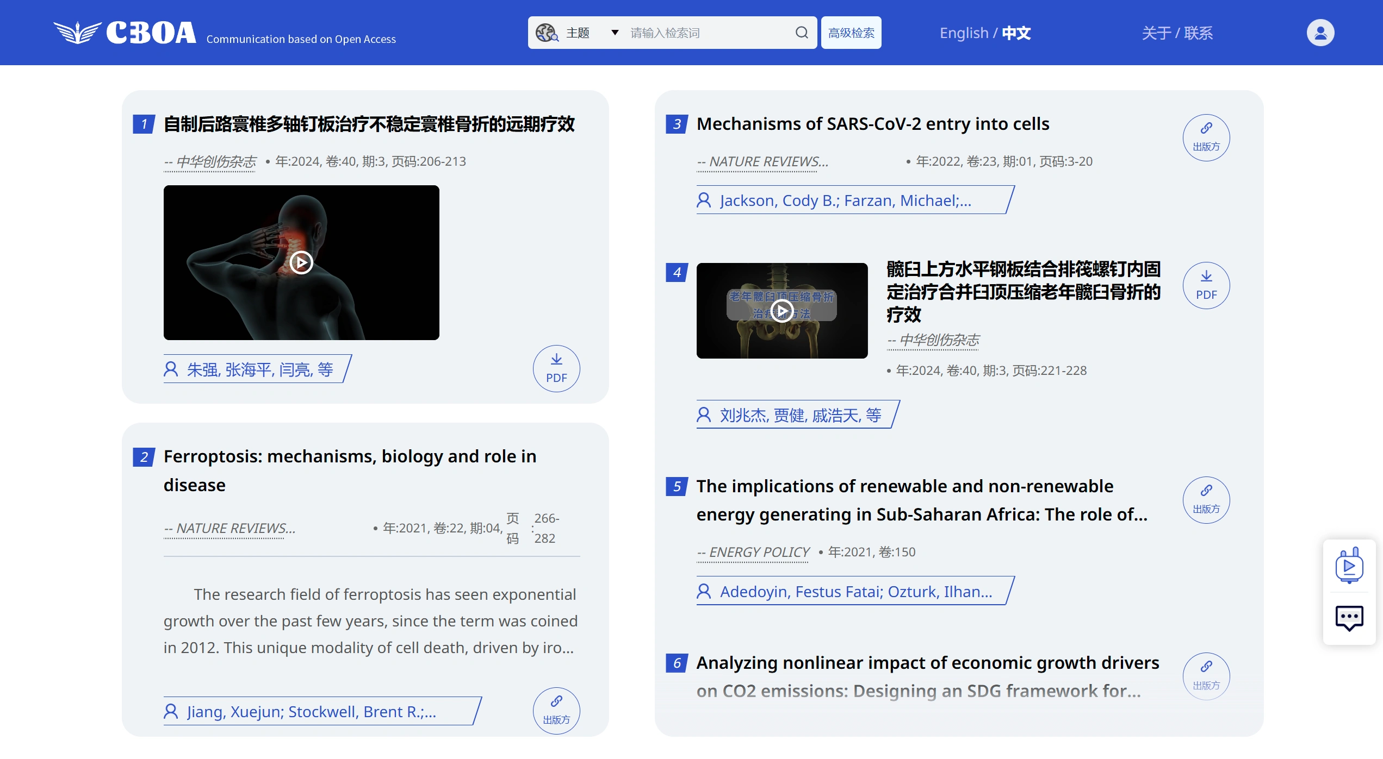
Task: Open the user account avatar icon
Action: pyautogui.click(x=1320, y=33)
